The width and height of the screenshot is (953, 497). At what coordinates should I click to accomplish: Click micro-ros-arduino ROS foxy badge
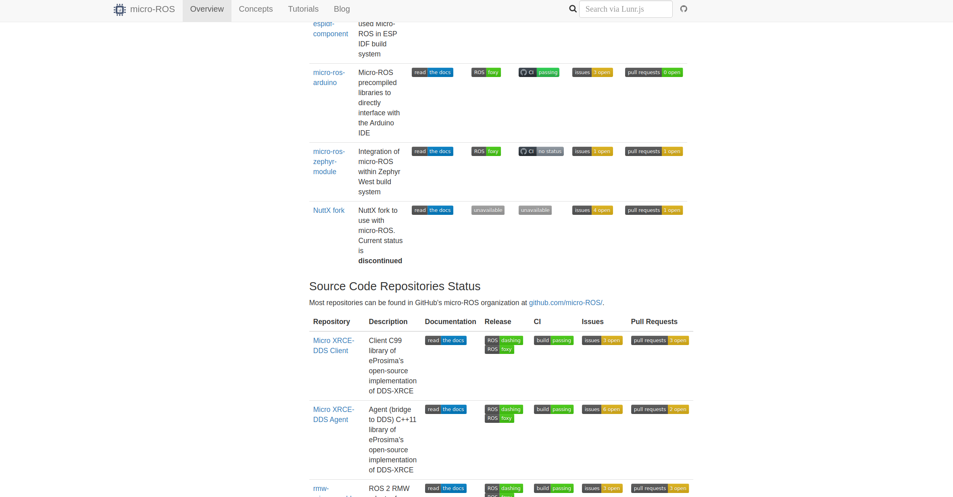coord(486,73)
